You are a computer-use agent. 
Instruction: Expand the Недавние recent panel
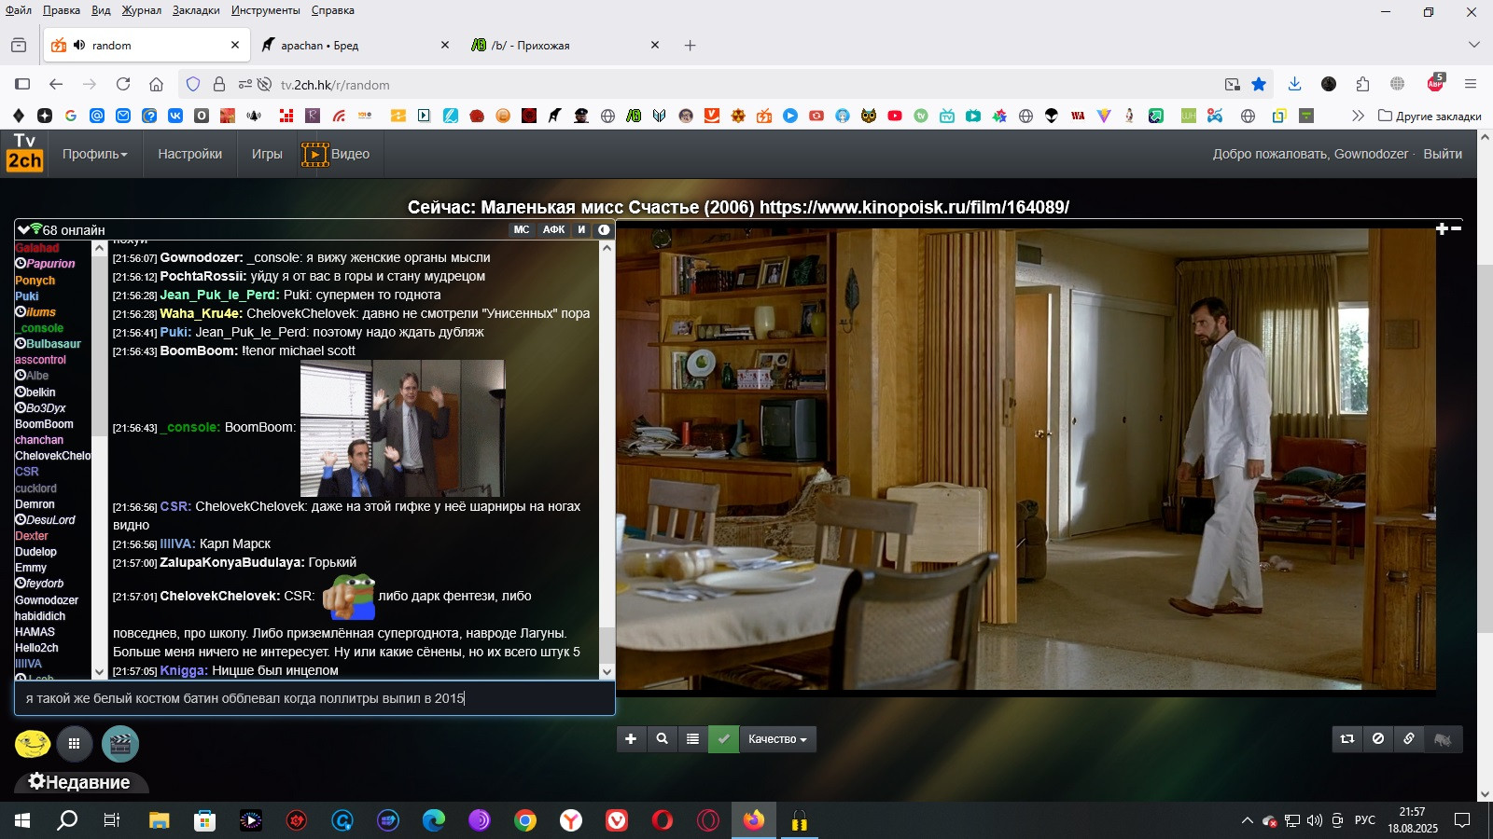[x=80, y=782]
